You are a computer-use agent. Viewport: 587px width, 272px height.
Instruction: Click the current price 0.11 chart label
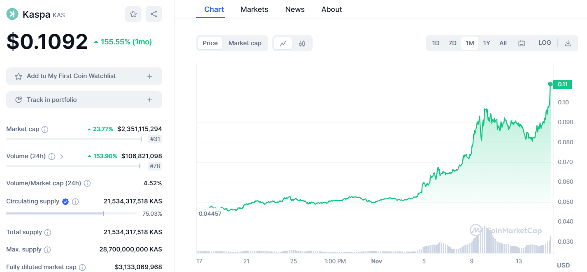[563, 85]
